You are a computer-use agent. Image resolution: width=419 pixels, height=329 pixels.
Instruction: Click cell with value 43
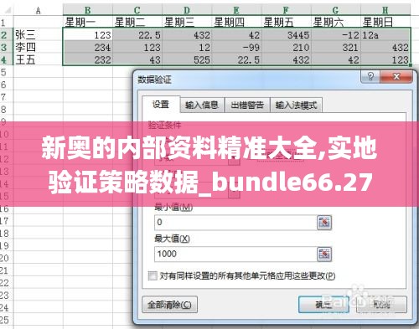(137, 59)
